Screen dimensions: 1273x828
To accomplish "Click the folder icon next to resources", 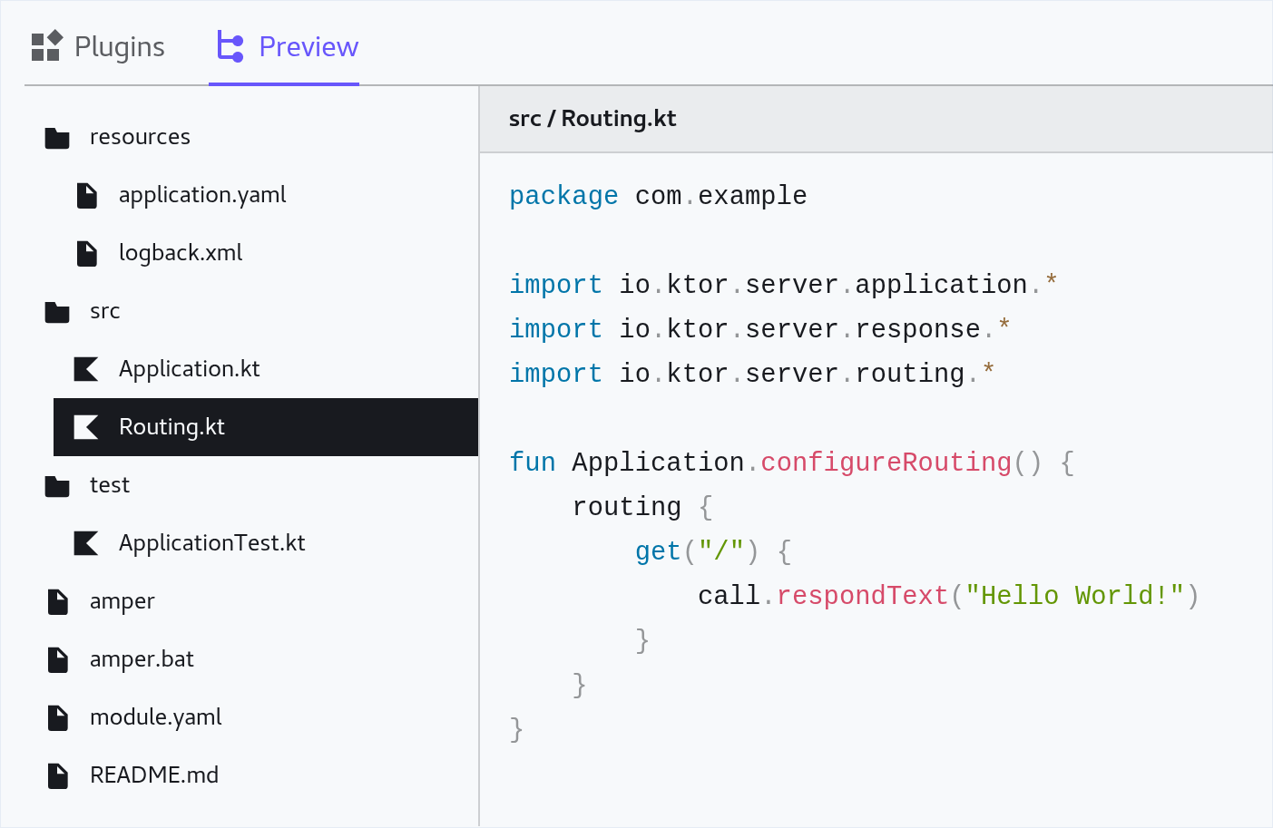I will [56, 136].
